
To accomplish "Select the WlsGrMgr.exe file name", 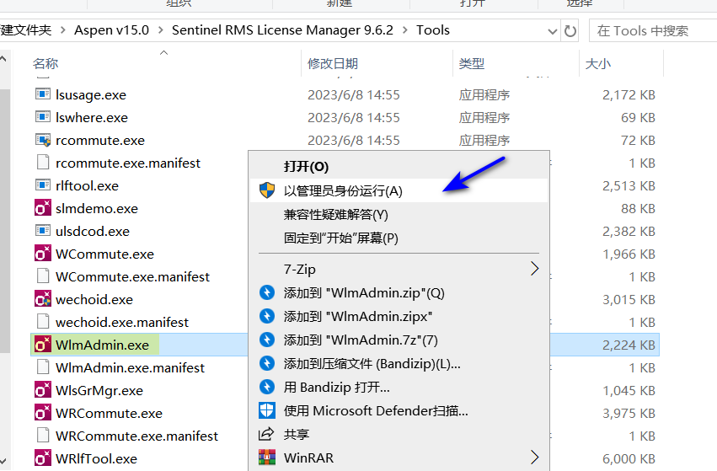I will point(99,390).
